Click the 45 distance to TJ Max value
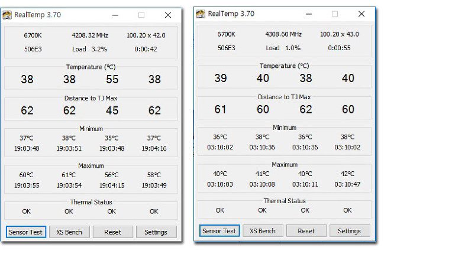This screenshot has height=254, width=452. tap(112, 110)
